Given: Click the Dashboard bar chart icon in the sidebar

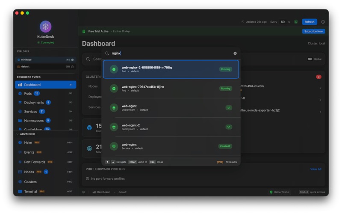Looking at the screenshot, I should pos(20,85).
